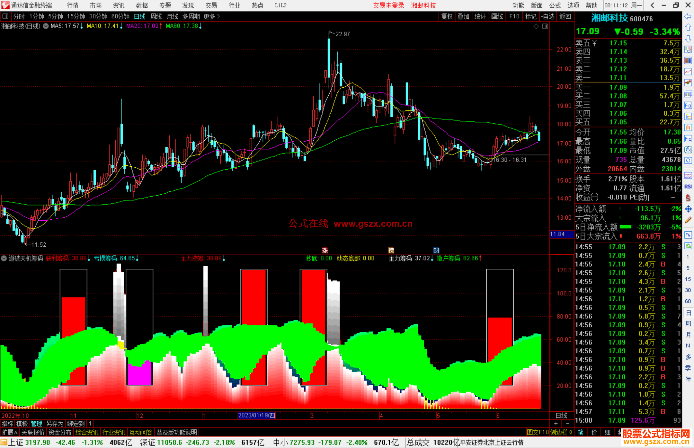Select the 笔 tab under trade list

(x=581, y=432)
